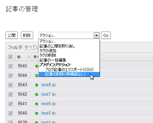Viewport: 153px width, 123px height.
Task: Uncheck the checkbox for entry 9545
Action: (10, 66)
